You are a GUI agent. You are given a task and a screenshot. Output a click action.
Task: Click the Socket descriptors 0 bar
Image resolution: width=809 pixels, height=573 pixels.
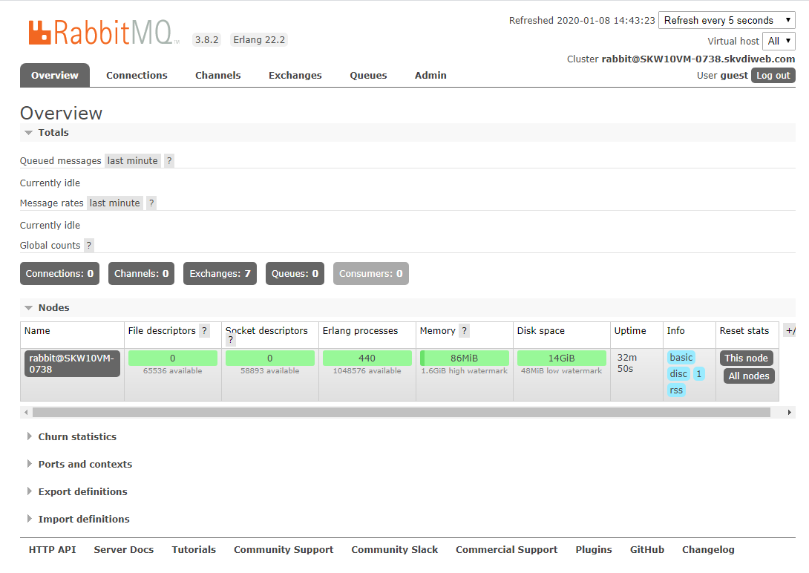pos(270,358)
